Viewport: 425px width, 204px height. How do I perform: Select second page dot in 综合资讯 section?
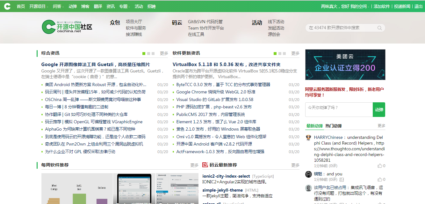[x=148, y=53]
